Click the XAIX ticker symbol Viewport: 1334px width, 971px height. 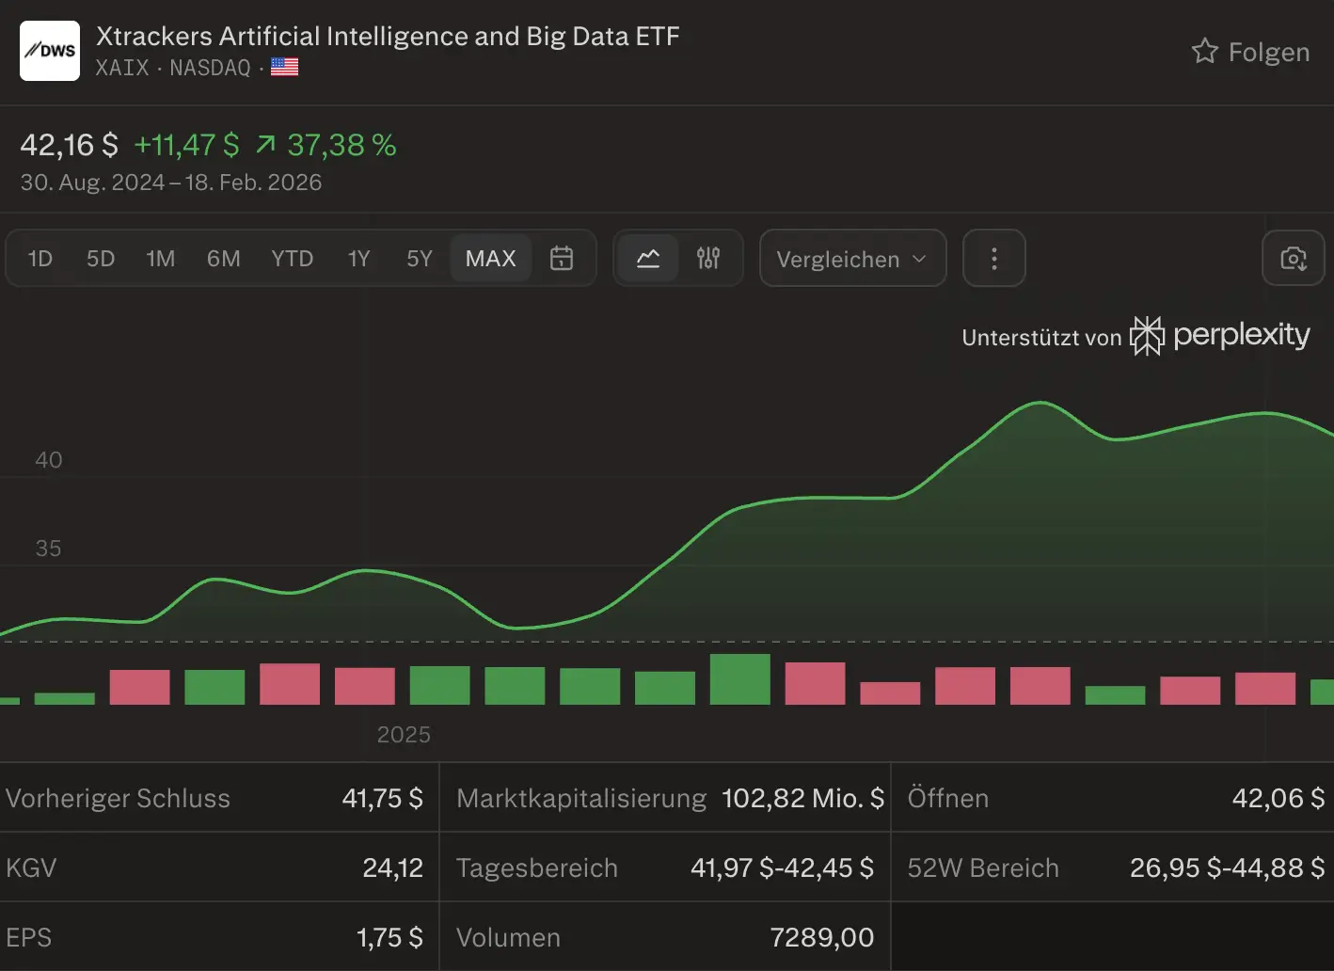click(122, 68)
